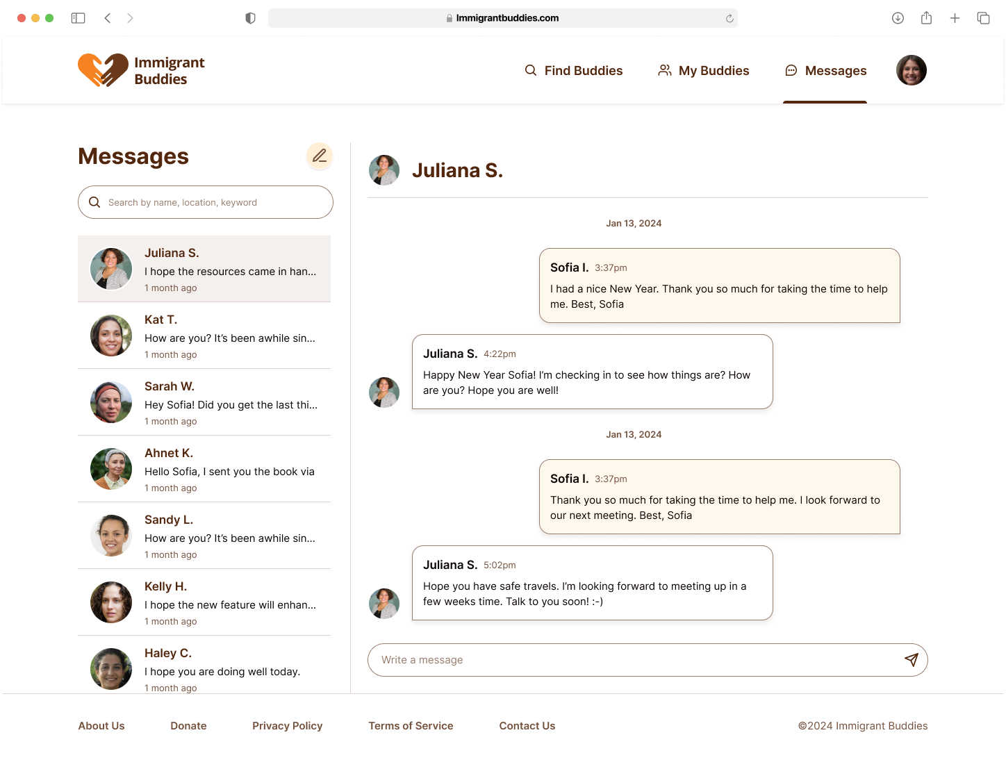The height and width of the screenshot is (760, 1006).
Task: Click the ©2024 Immigrant Buddies footer text
Action: pos(863,726)
